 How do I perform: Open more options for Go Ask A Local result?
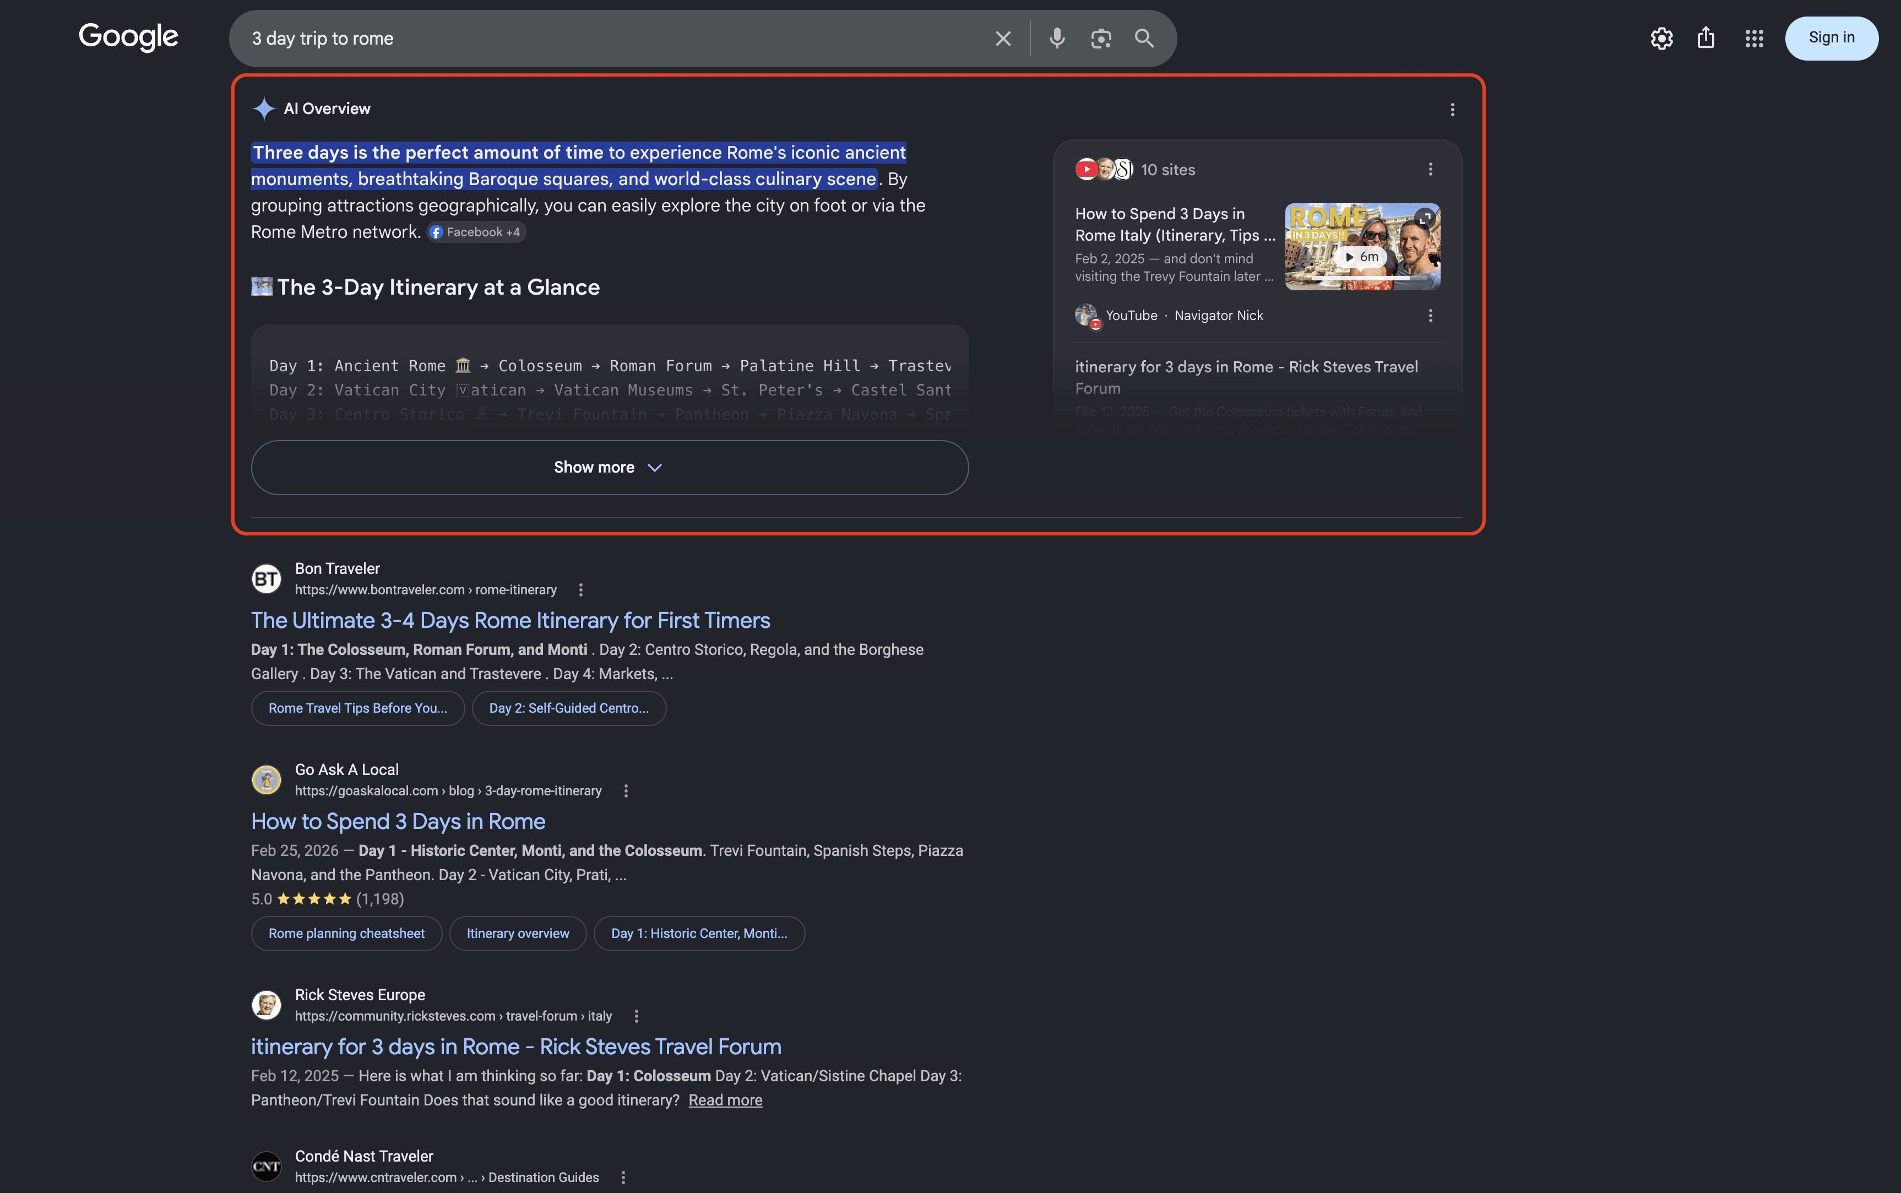coord(626,791)
